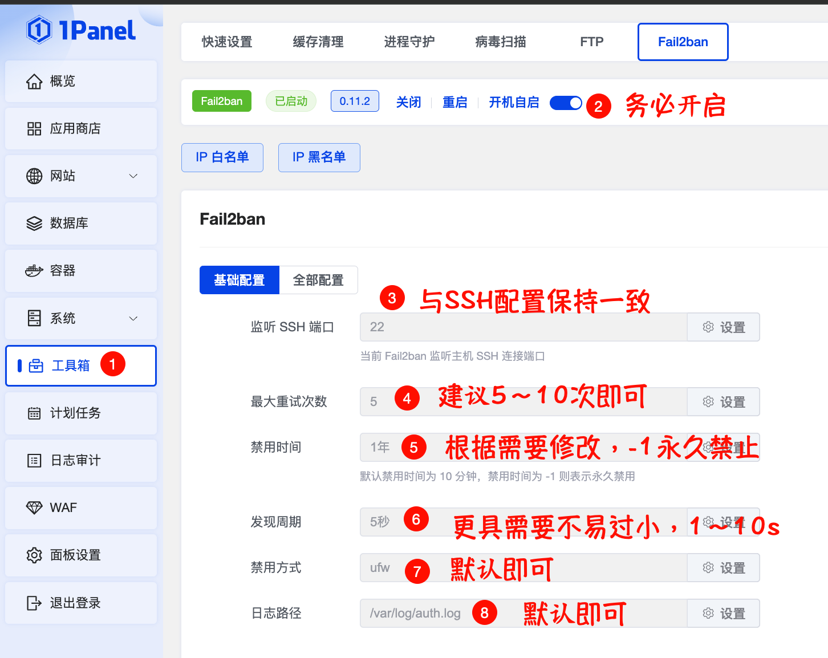This screenshot has width=828, height=658.
Task: Click the 0.11.2 version badge
Action: 355,101
